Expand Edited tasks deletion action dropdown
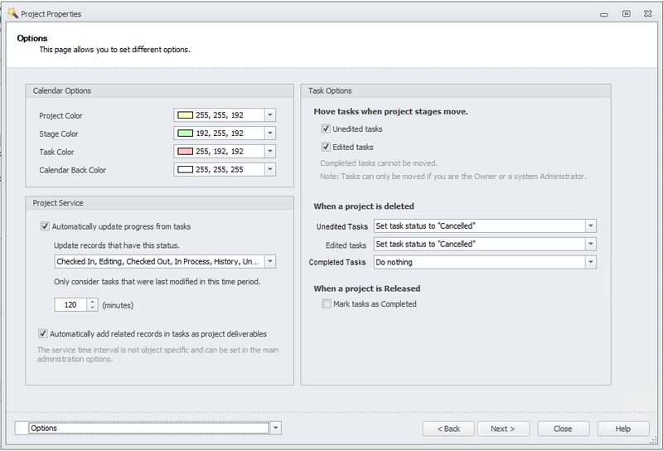This screenshot has height=451, width=663. [x=591, y=244]
